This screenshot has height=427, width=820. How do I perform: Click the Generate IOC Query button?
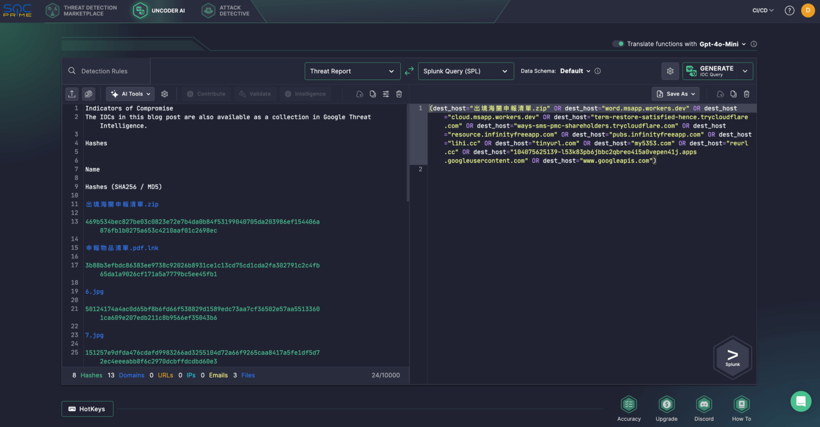pos(711,71)
